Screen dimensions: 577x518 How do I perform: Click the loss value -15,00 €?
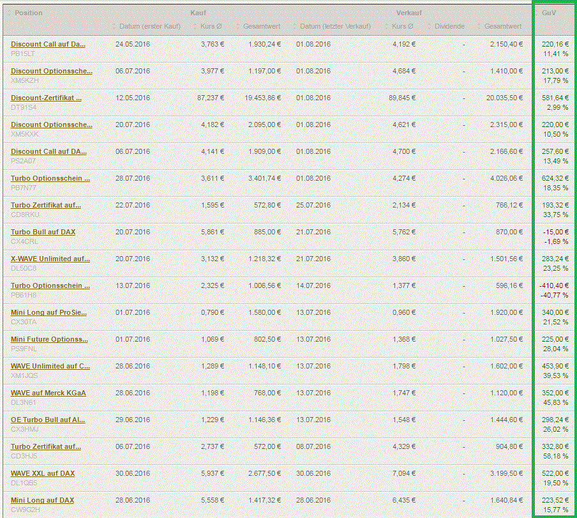pyautogui.click(x=556, y=232)
